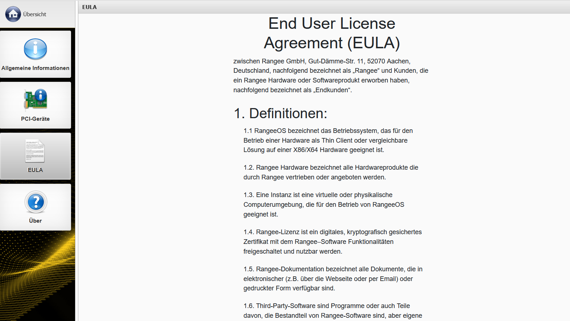Select the blue info icon for Allgemeine Informationen
The height and width of the screenshot is (321, 570).
tap(35, 49)
